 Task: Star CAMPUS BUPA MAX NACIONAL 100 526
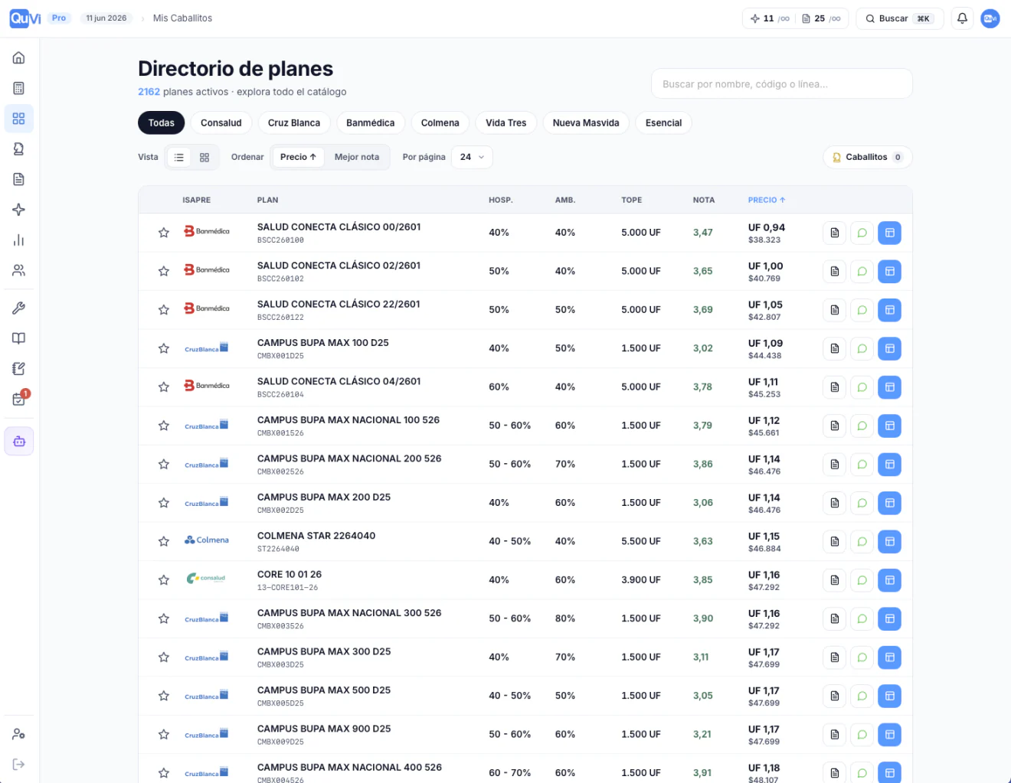point(163,426)
